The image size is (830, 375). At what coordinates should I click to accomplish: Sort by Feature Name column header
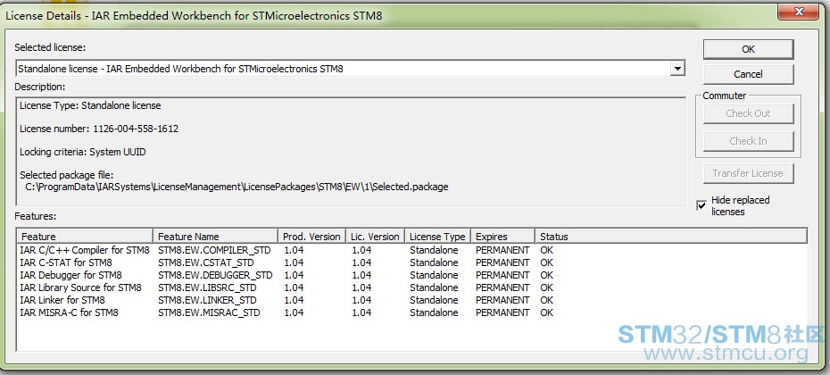click(215, 237)
